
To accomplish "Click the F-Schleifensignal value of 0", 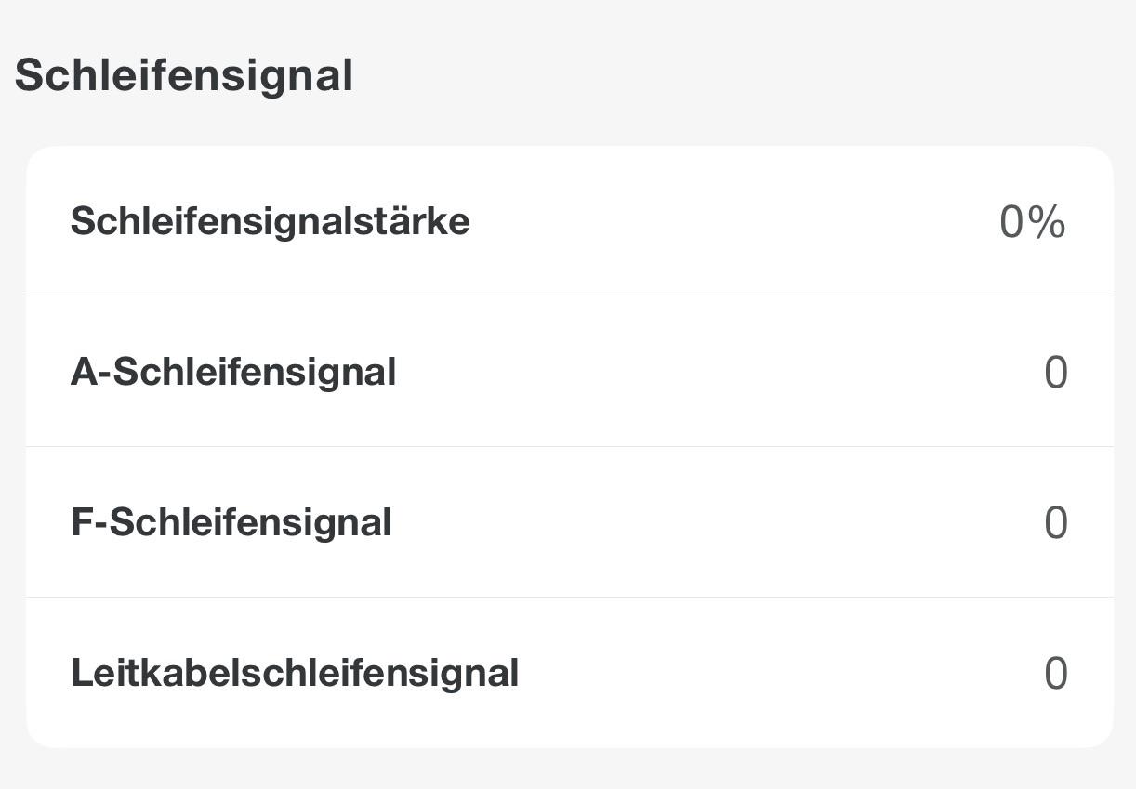I will pos(1055,523).
